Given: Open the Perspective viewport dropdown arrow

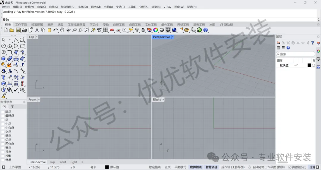Looking at the screenshot, I should click(x=173, y=37).
